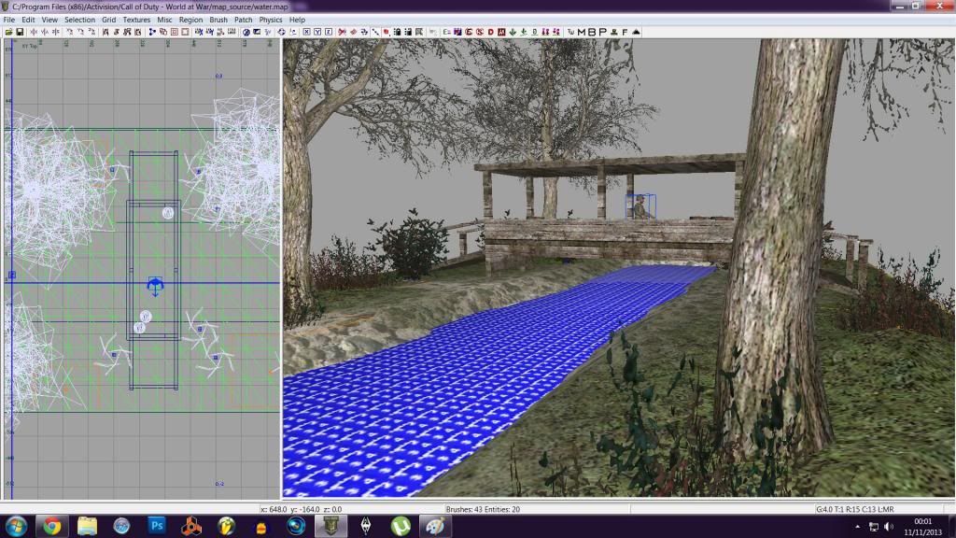Click the crosshair circle toolbar icon

[x=281, y=32]
